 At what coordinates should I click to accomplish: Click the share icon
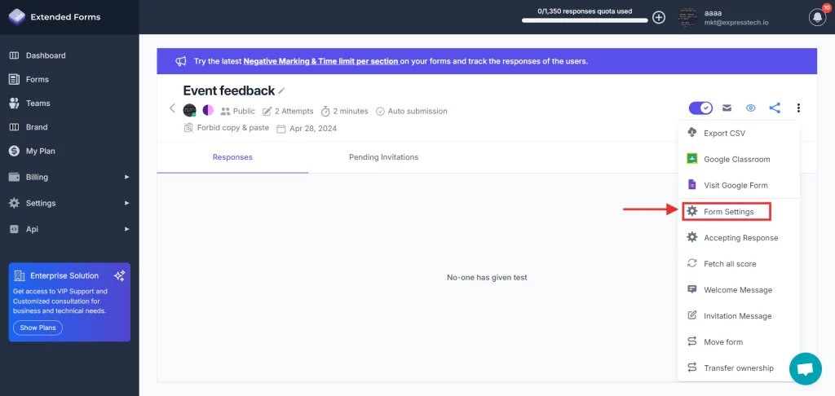(775, 108)
